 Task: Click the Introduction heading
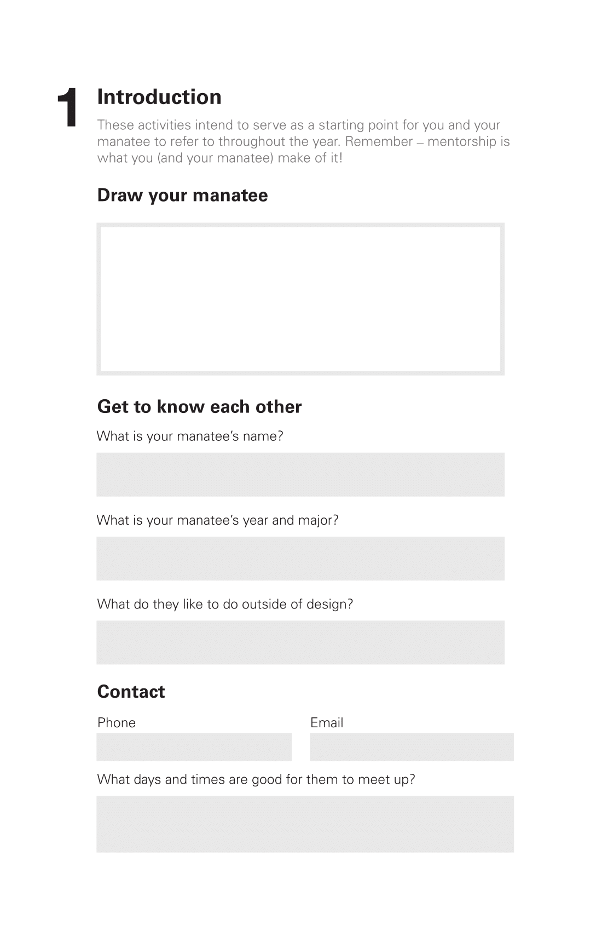159,97
